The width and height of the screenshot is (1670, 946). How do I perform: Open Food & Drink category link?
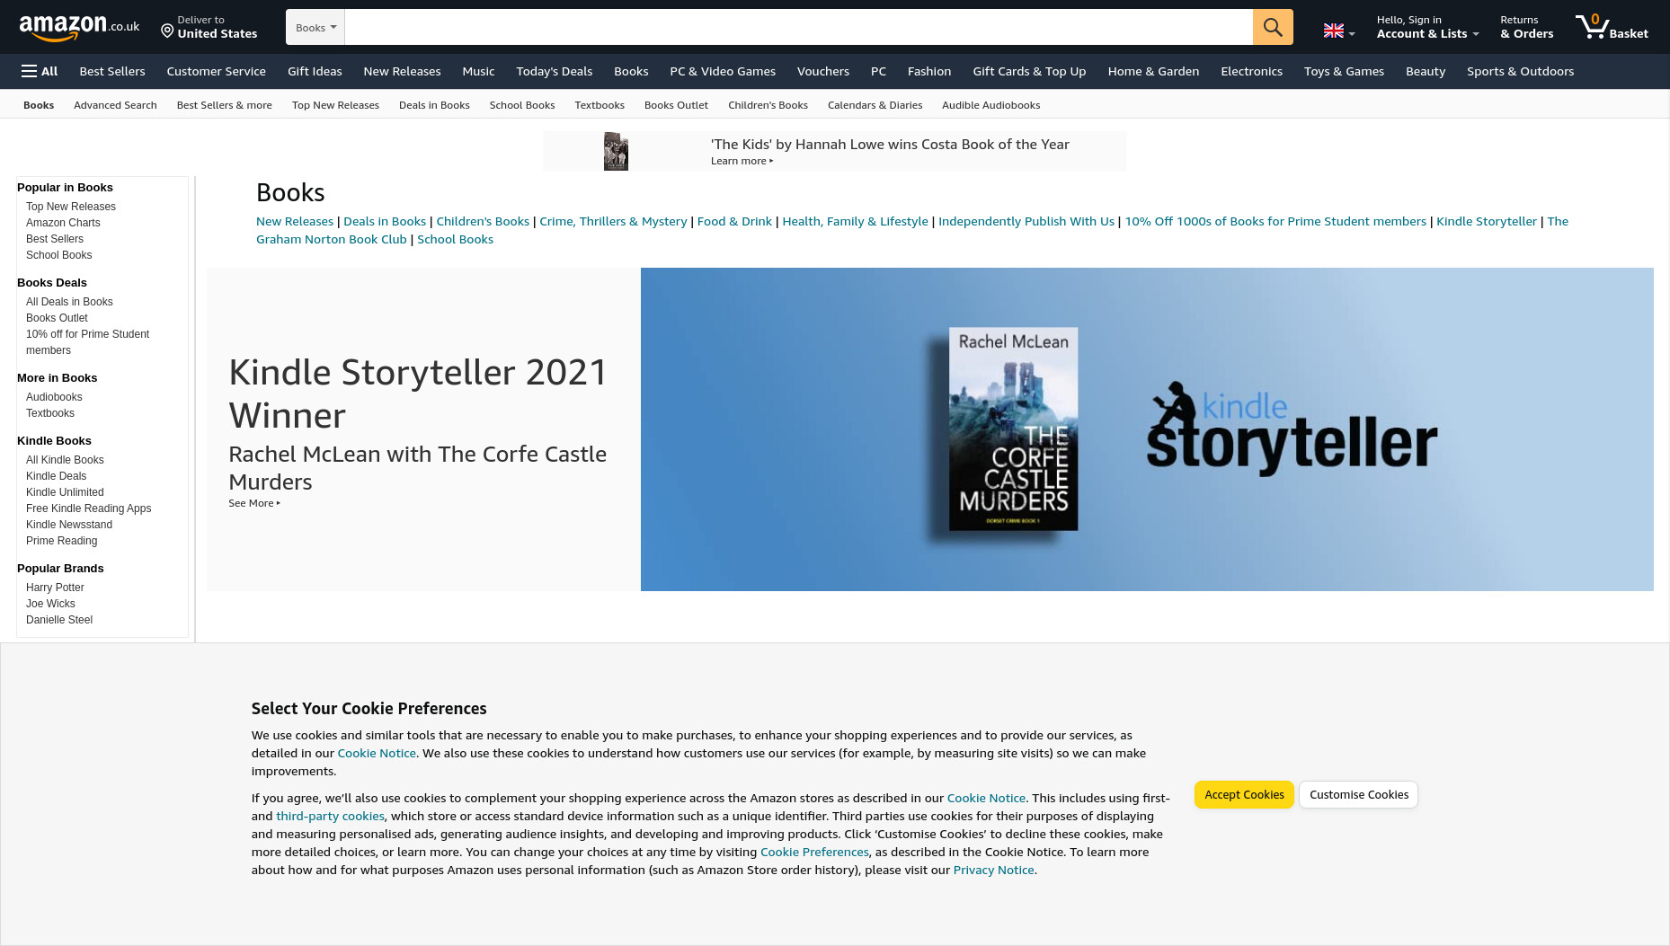click(x=734, y=221)
